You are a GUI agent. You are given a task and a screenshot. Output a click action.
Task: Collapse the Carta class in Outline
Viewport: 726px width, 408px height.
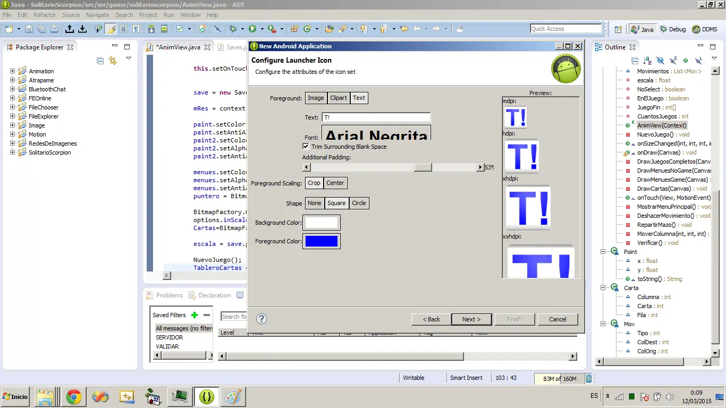click(x=603, y=288)
